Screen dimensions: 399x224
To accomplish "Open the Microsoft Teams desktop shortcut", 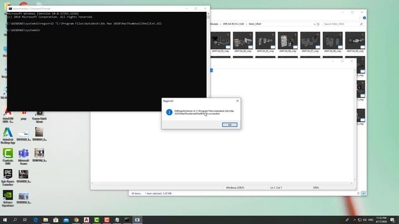I will pos(24,157).
